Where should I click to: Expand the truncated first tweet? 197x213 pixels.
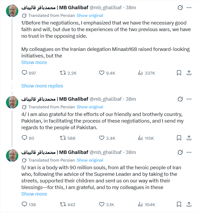pos(34,62)
